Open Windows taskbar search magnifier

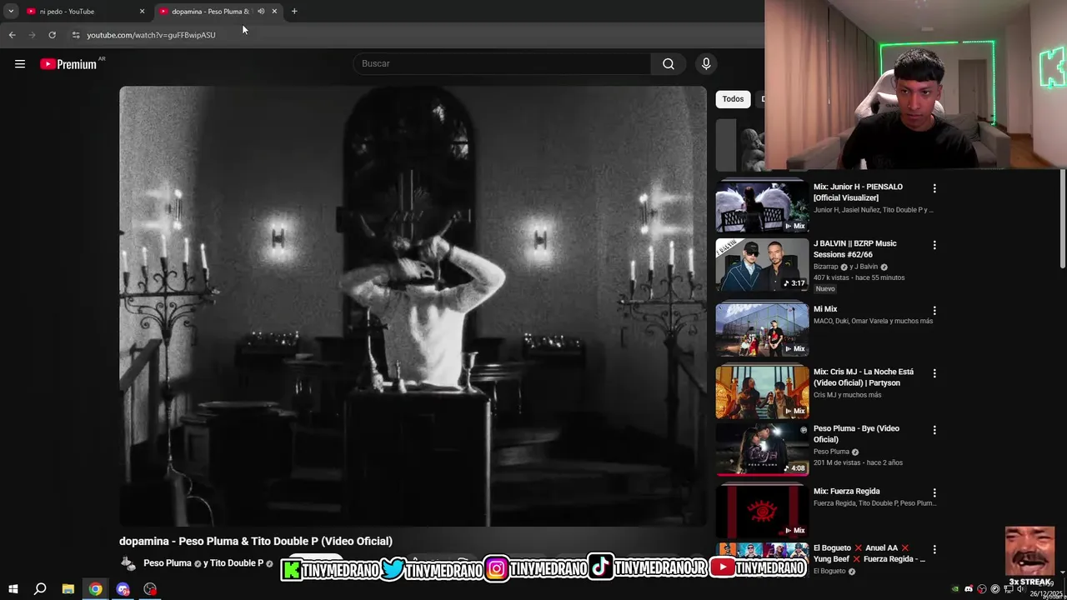40,589
